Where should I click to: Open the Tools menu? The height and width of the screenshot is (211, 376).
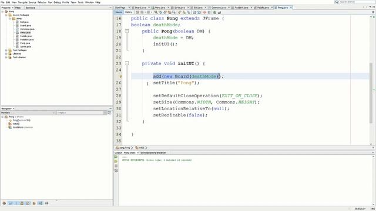click(x=80, y=2)
